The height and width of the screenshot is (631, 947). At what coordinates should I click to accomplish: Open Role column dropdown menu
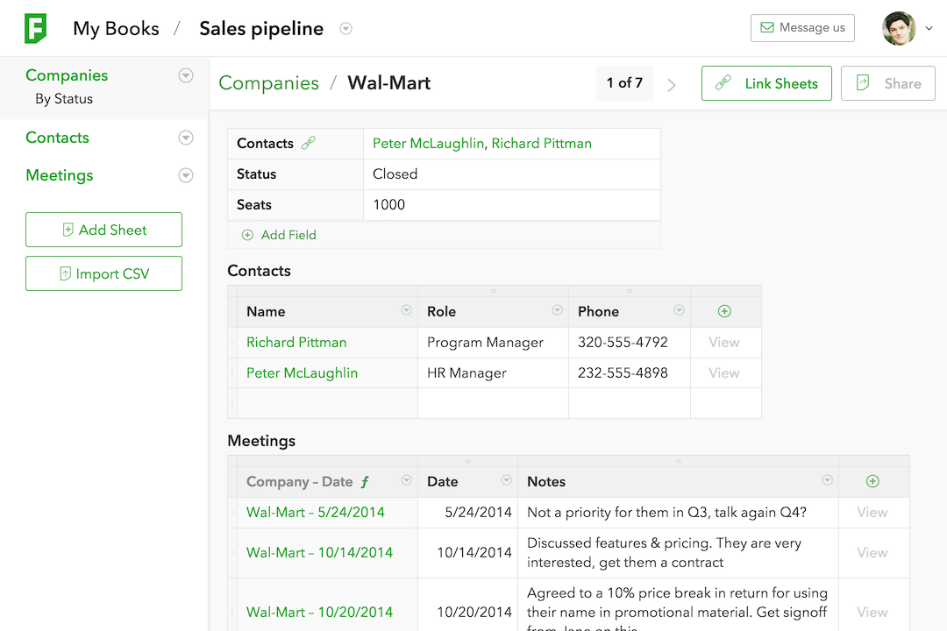point(557,310)
